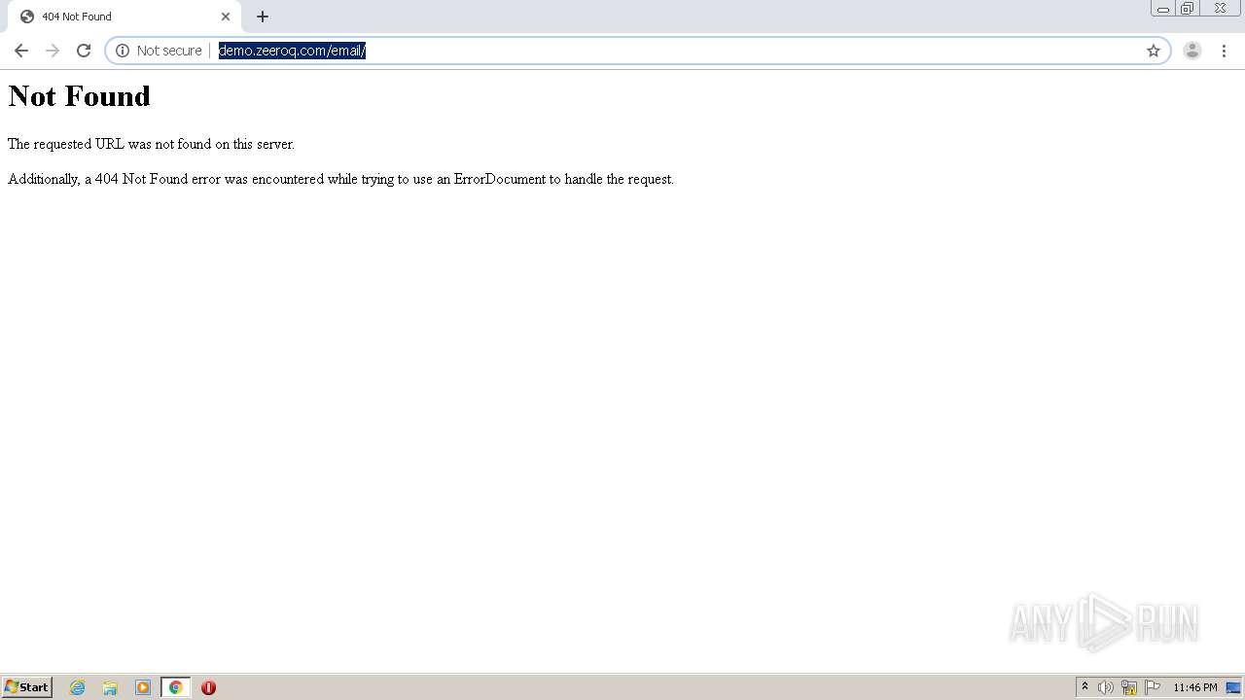Select the 404 Not Found tab

pos(123,17)
